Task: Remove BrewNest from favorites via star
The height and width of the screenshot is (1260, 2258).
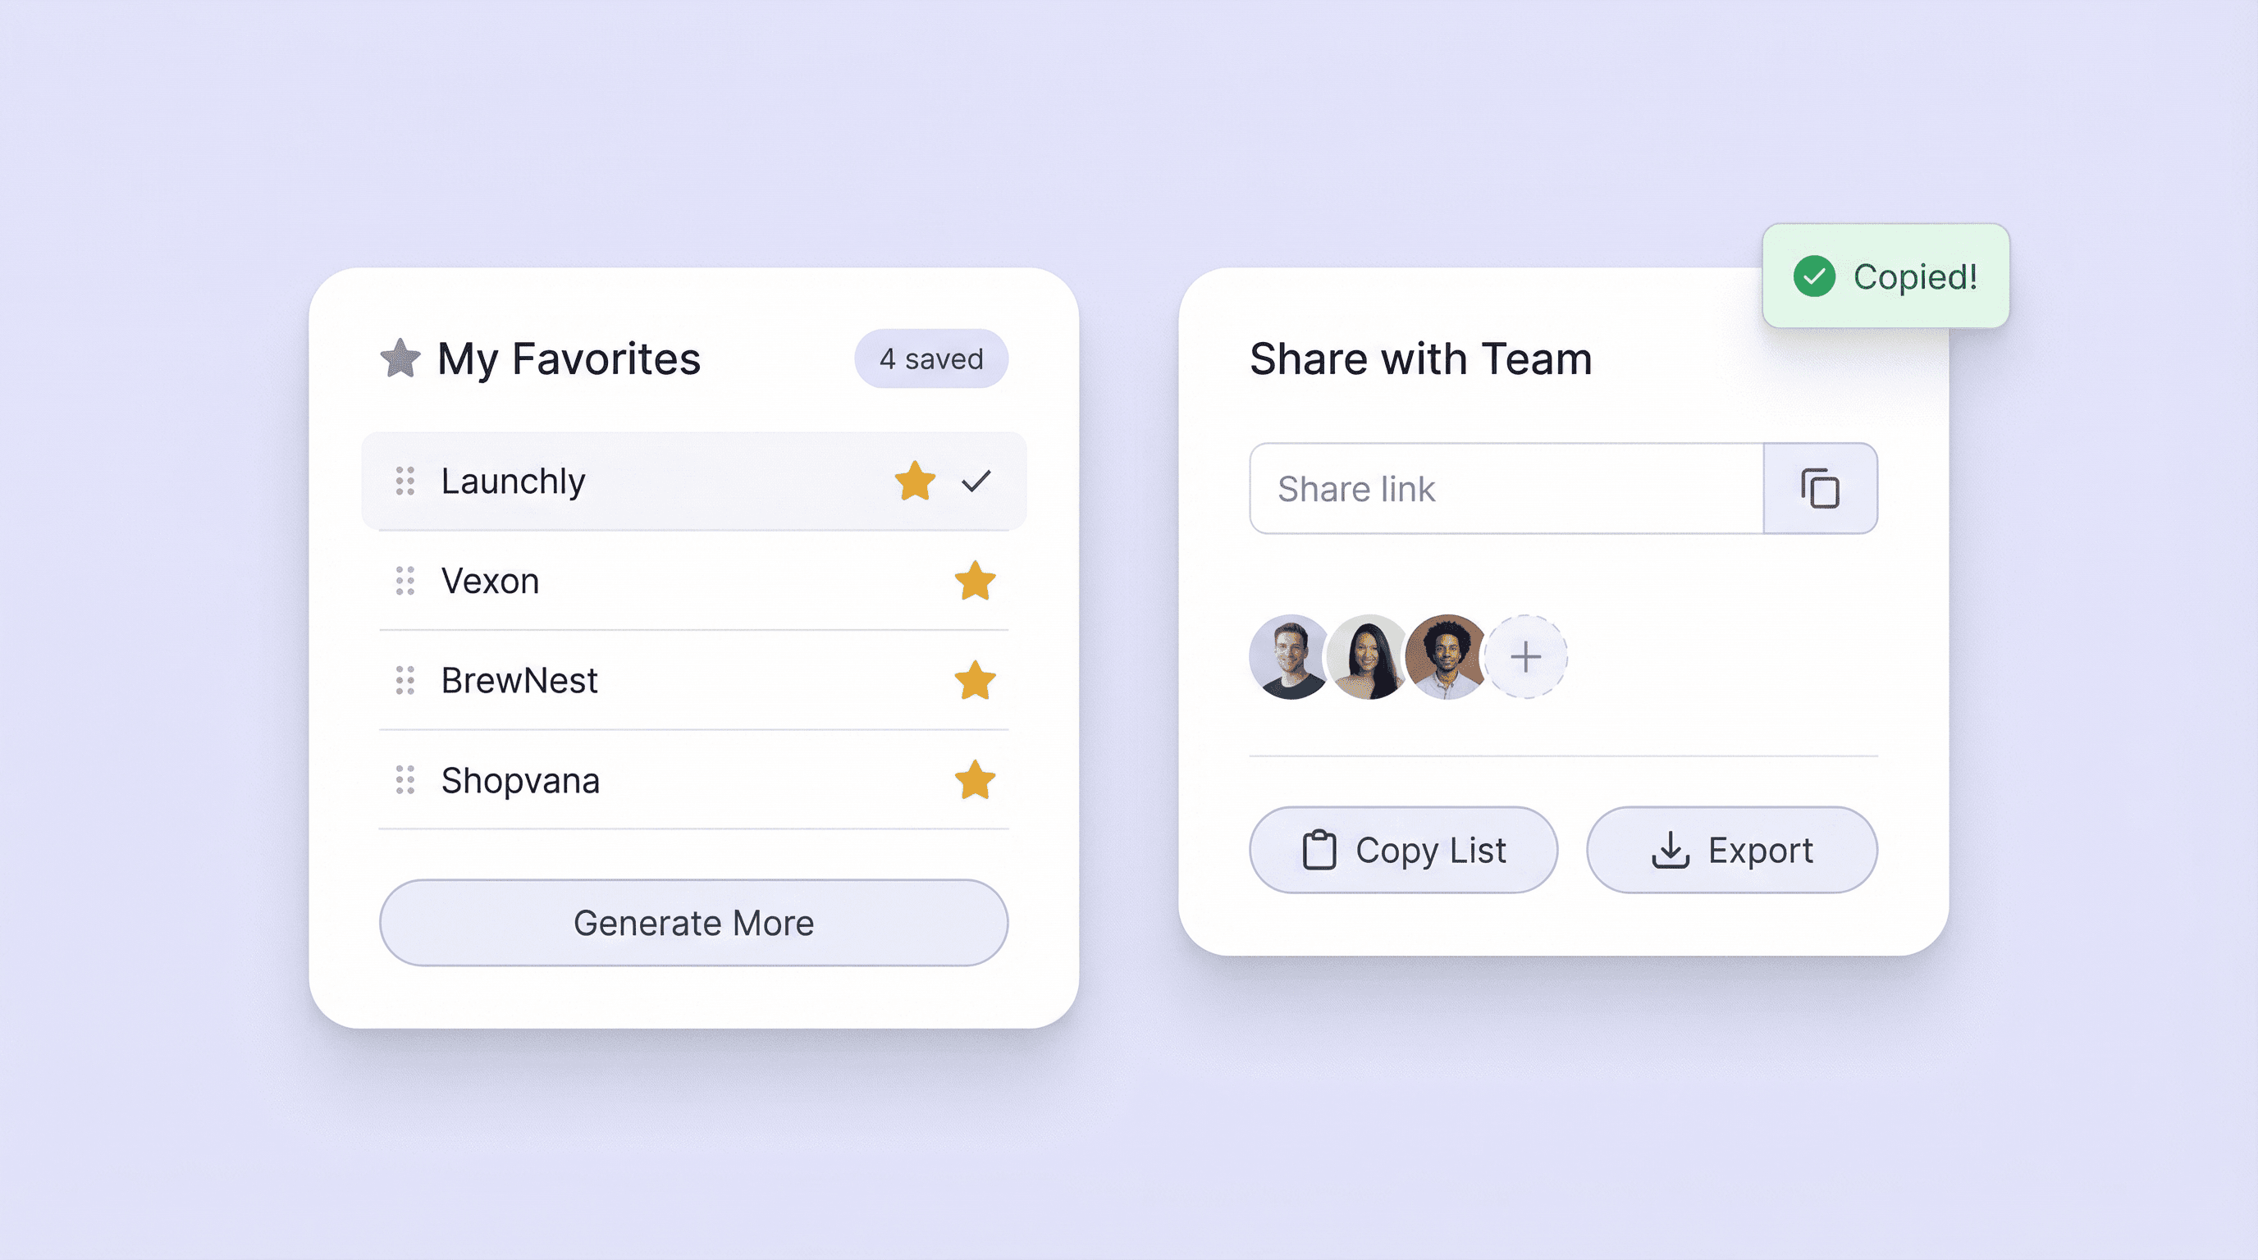Action: coord(975,680)
